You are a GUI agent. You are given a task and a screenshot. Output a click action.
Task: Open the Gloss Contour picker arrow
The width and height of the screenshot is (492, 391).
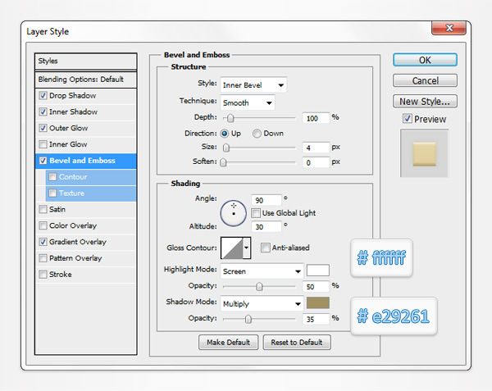coord(246,248)
